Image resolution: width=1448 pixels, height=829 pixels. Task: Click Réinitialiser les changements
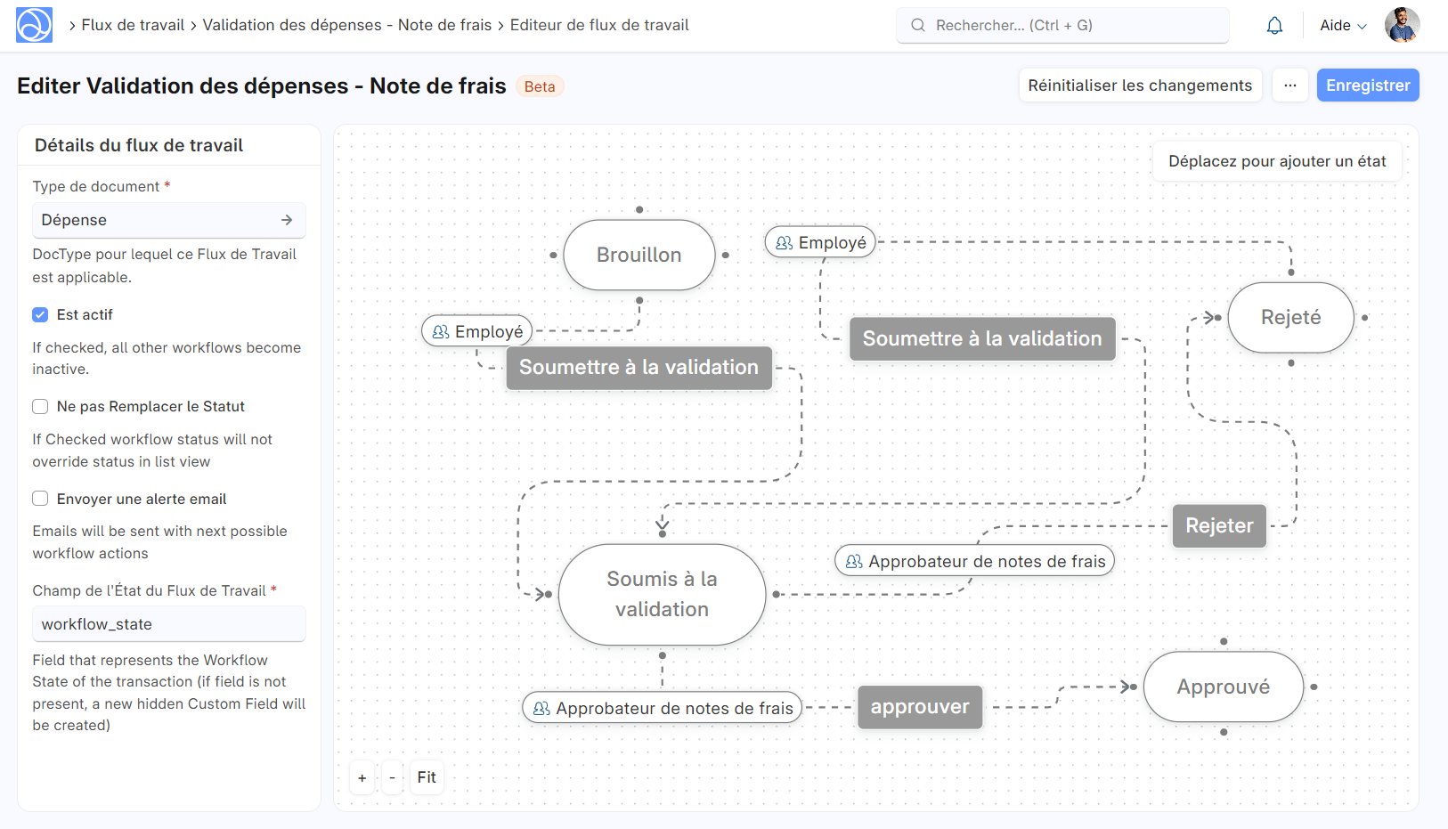(x=1140, y=85)
